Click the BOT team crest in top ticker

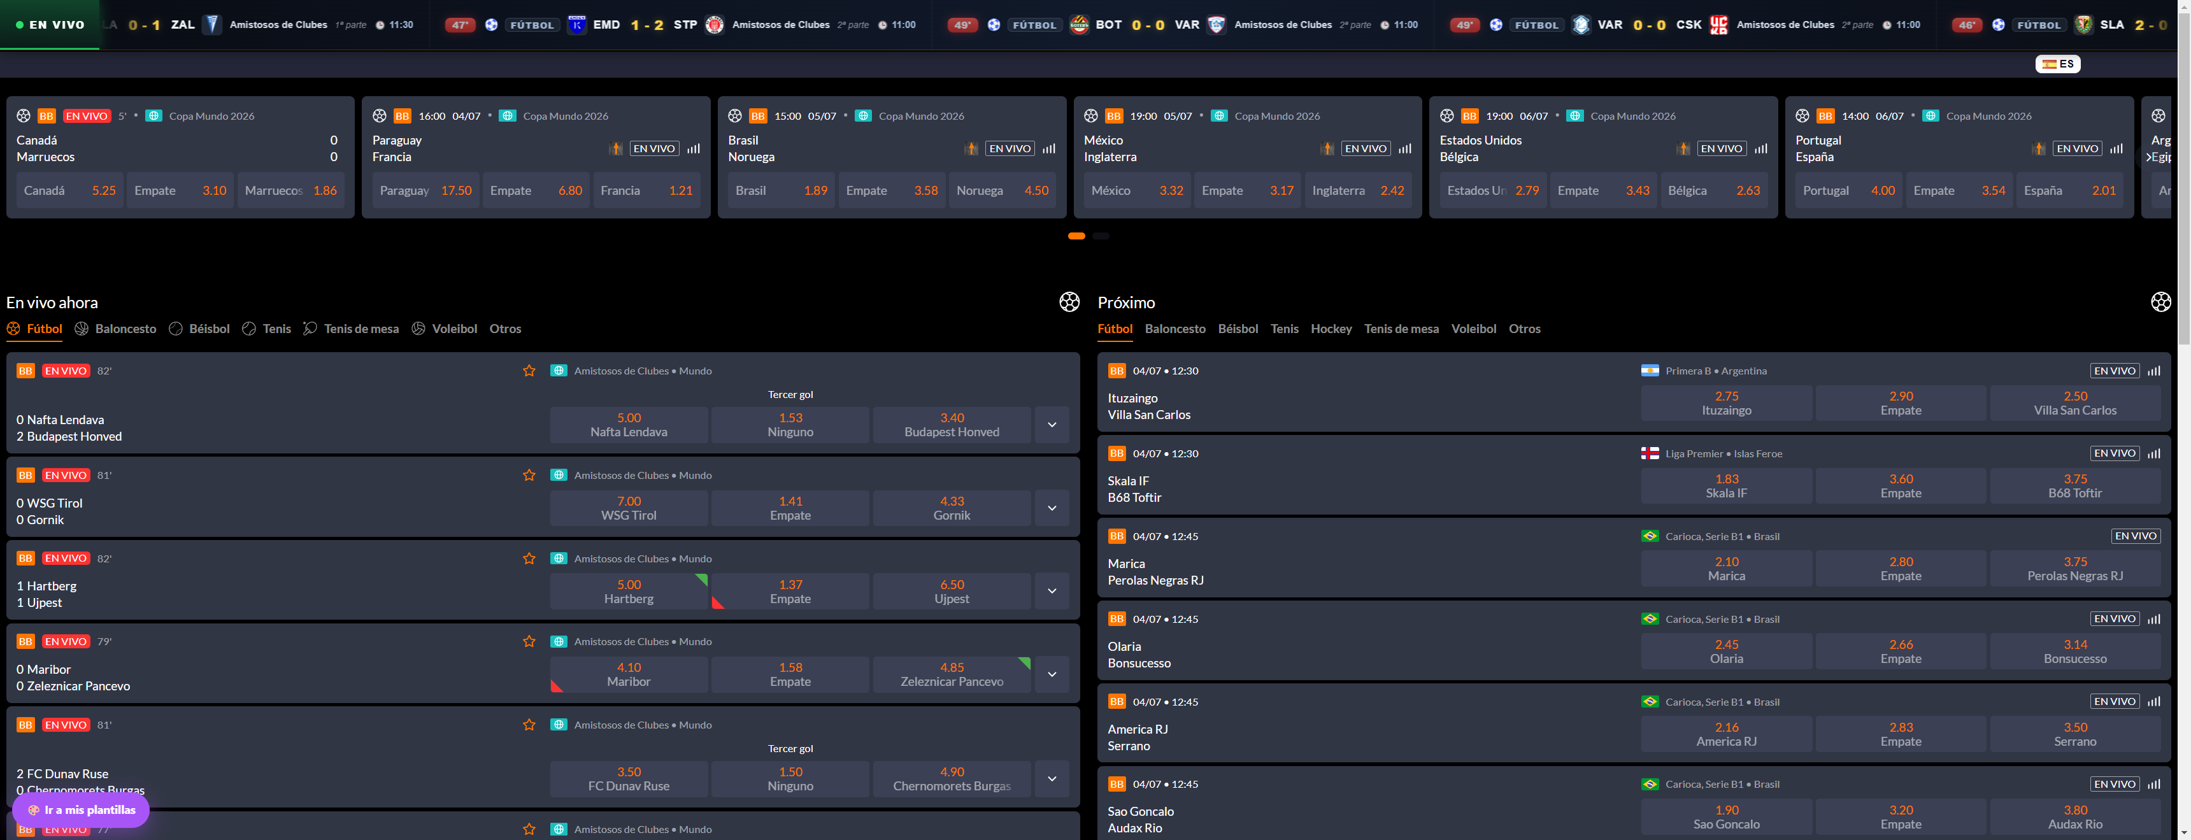point(1080,25)
